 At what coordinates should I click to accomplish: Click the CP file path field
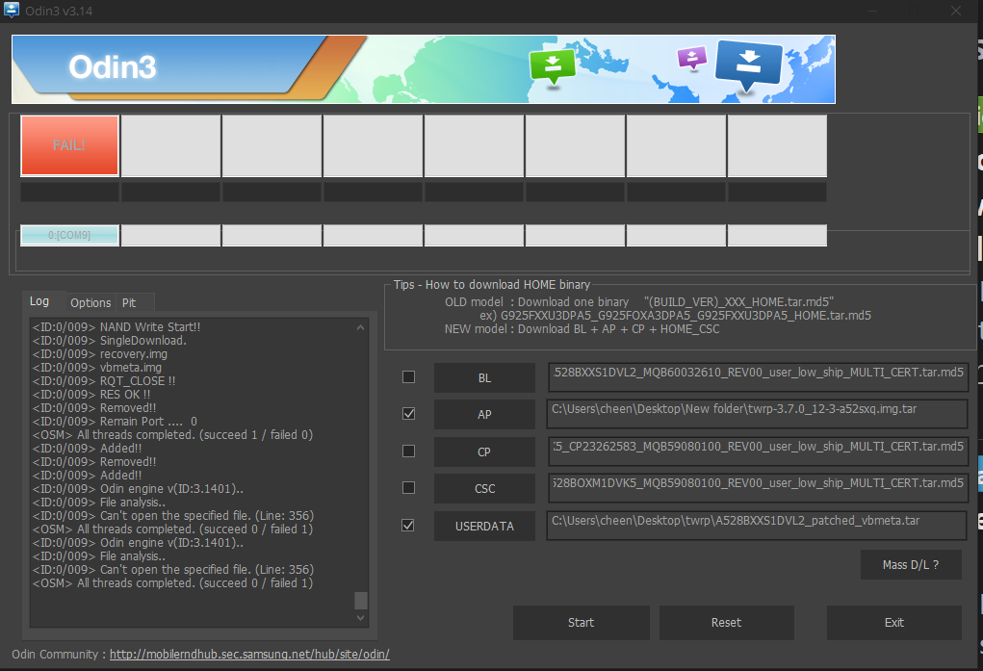click(758, 451)
